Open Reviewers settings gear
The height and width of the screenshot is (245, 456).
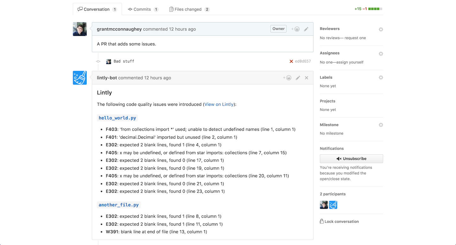coord(381,29)
